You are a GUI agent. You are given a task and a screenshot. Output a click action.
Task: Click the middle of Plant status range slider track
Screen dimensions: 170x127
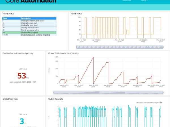tap(120, 47)
